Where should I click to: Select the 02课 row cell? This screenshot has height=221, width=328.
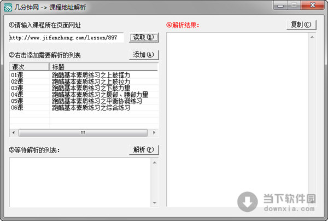[17, 82]
